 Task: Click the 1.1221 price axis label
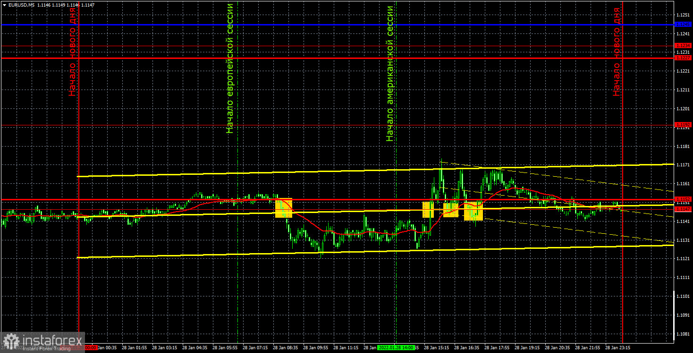point(683,71)
